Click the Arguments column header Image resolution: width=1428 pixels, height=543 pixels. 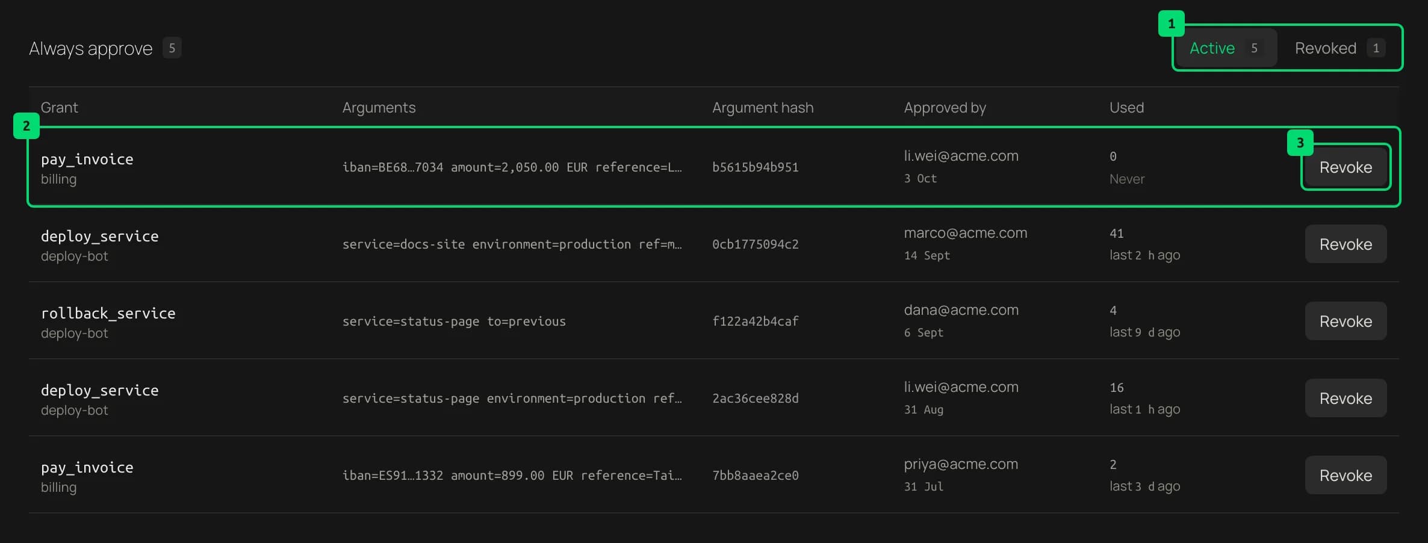click(x=379, y=107)
